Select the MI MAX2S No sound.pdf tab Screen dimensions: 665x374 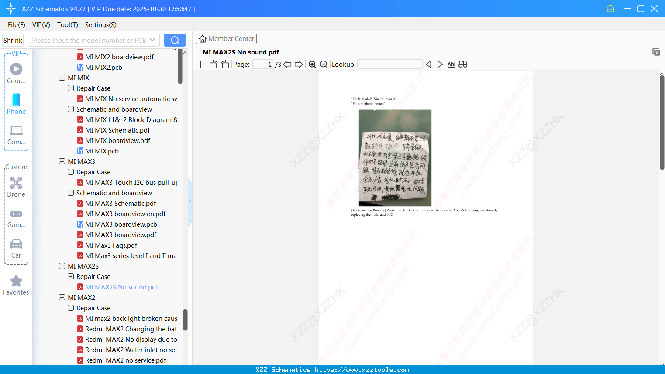[241, 52]
